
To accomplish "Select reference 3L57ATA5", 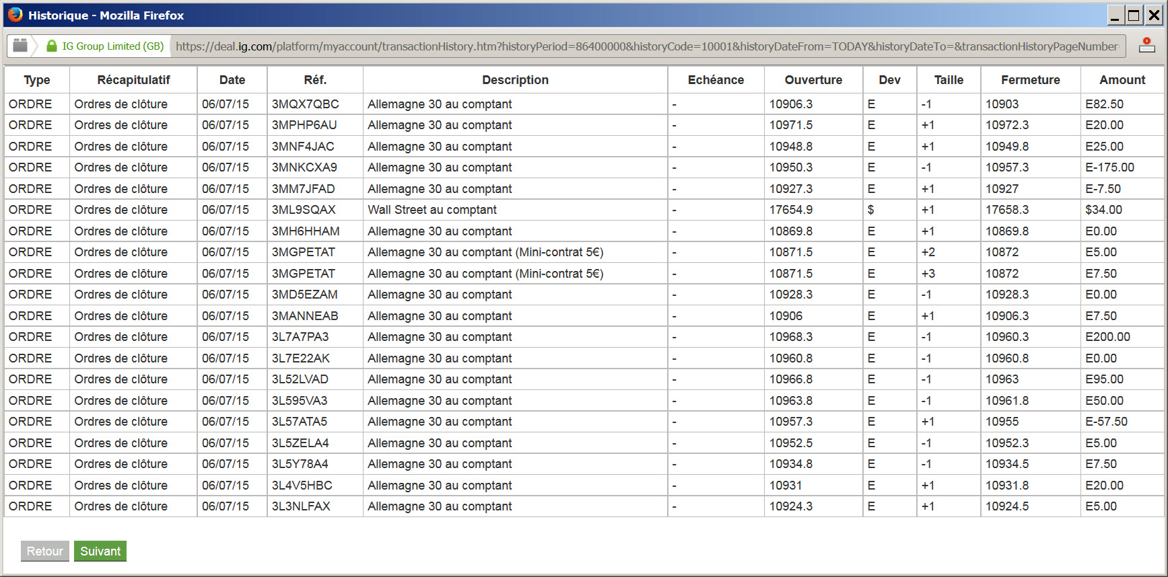I will pyautogui.click(x=300, y=422).
